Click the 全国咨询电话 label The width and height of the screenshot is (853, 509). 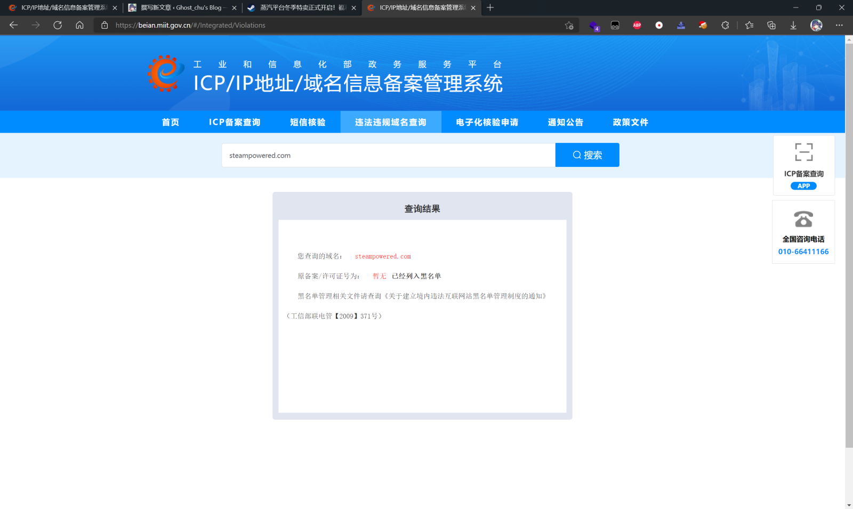click(x=803, y=239)
